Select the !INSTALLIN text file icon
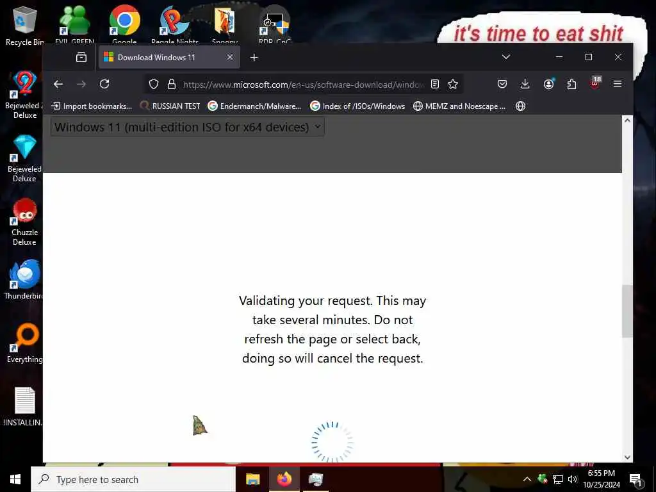Screen dimensions: 656x492 [24, 407]
